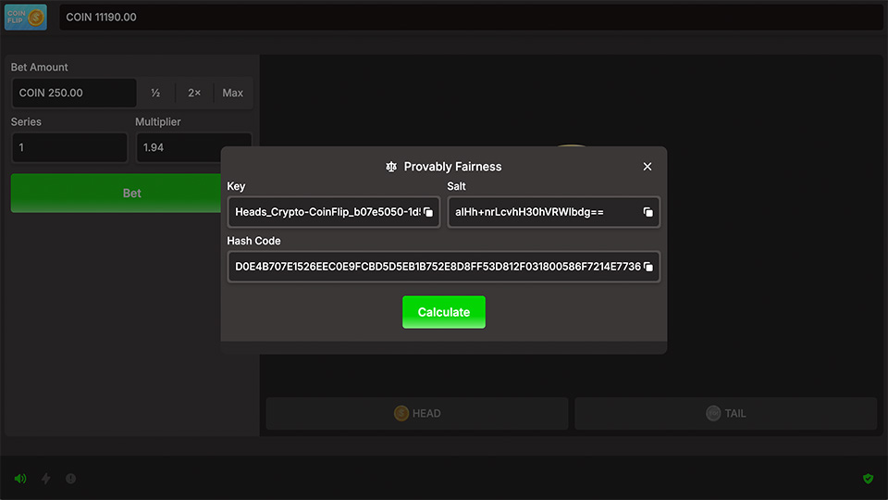Open the green provably fair shield

(869, 479)
